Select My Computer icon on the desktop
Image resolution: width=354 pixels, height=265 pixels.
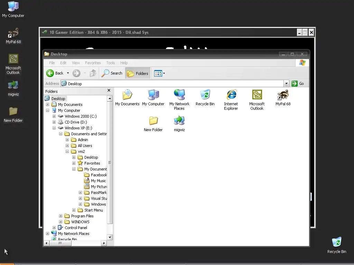tap(13, 9)
